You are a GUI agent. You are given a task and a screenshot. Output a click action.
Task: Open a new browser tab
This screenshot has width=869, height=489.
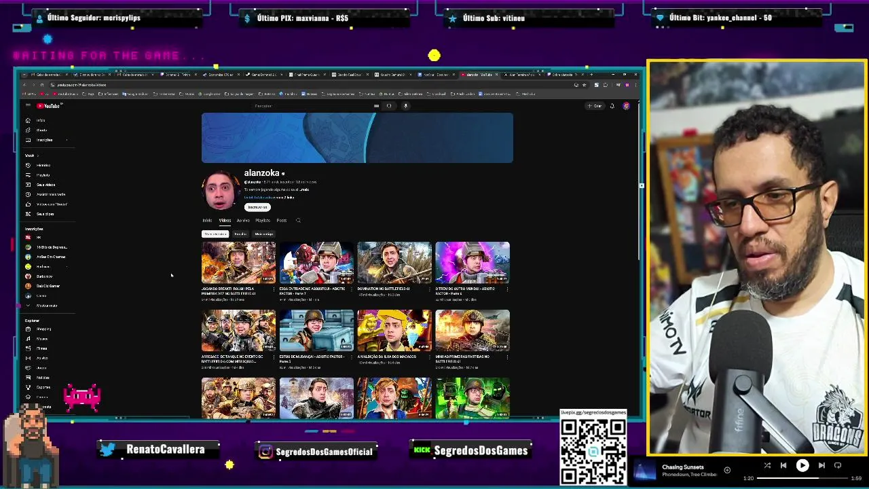point(591,75)
